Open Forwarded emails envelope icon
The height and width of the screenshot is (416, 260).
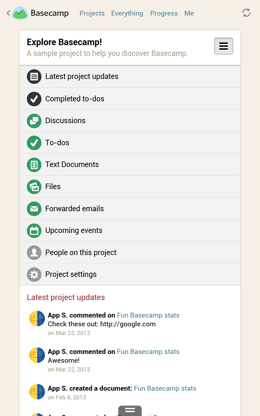coord(34,208)
